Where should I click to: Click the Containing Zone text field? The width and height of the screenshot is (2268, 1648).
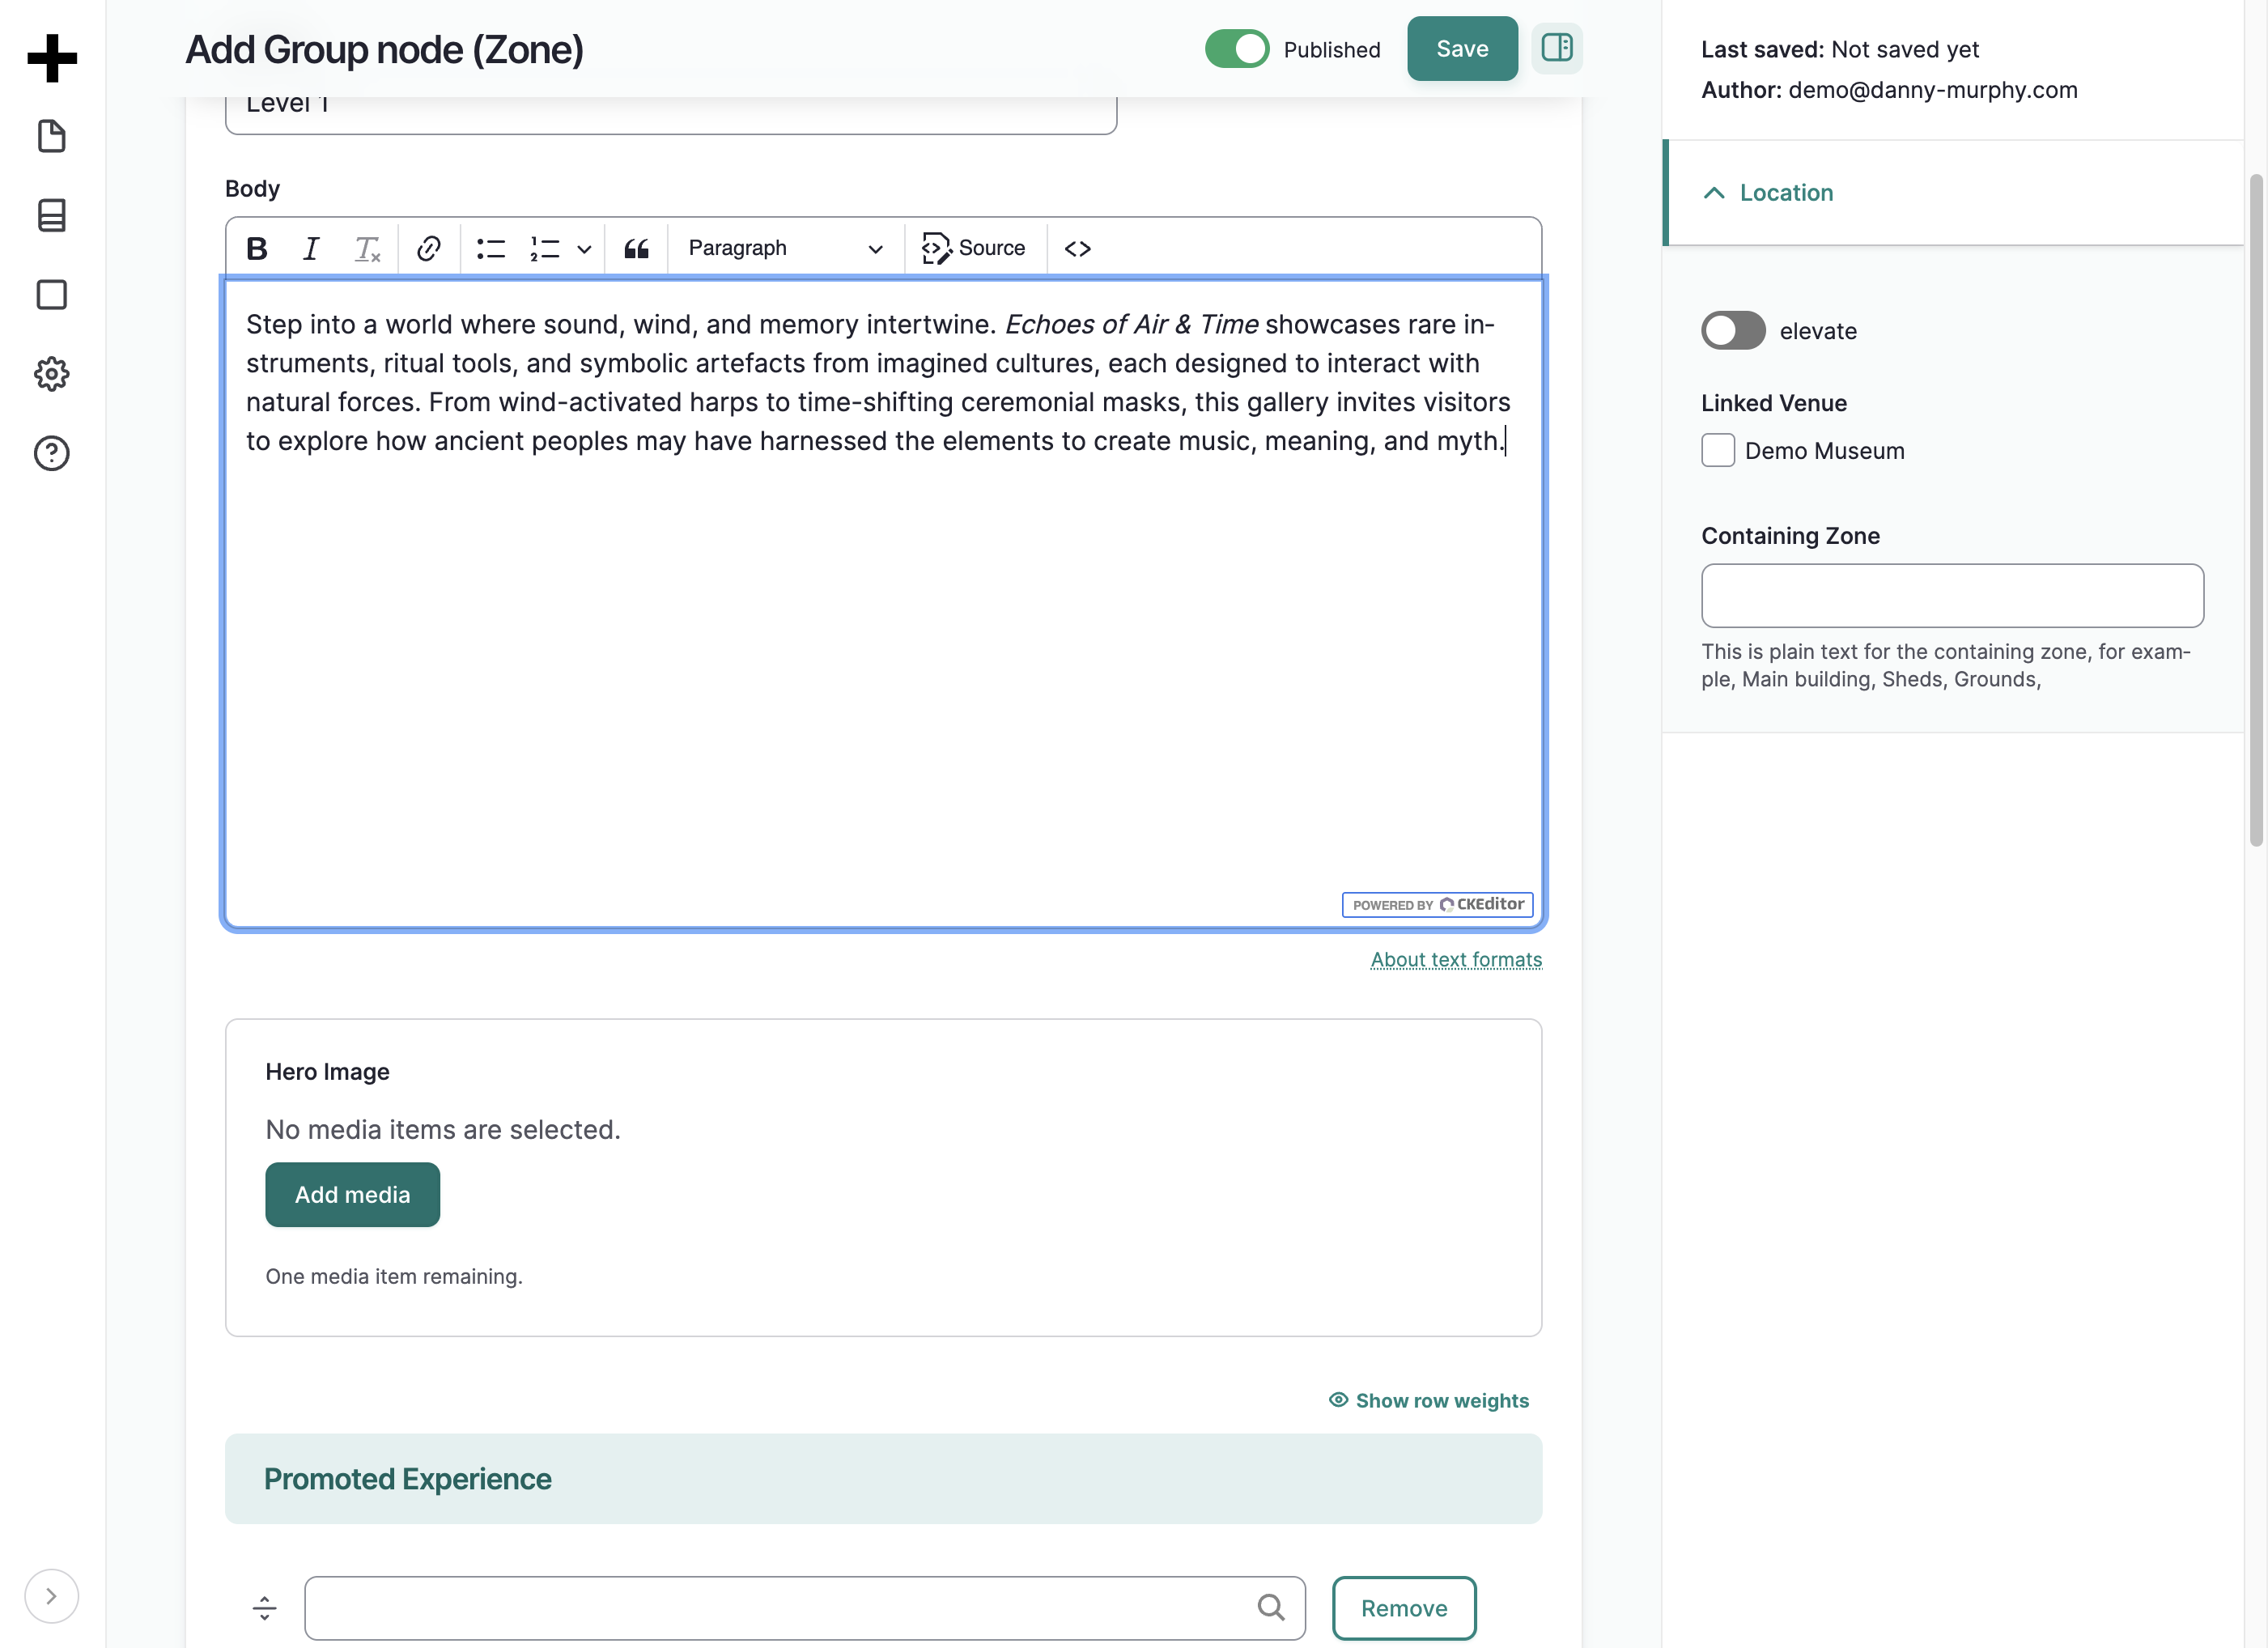coord(1952,596)
